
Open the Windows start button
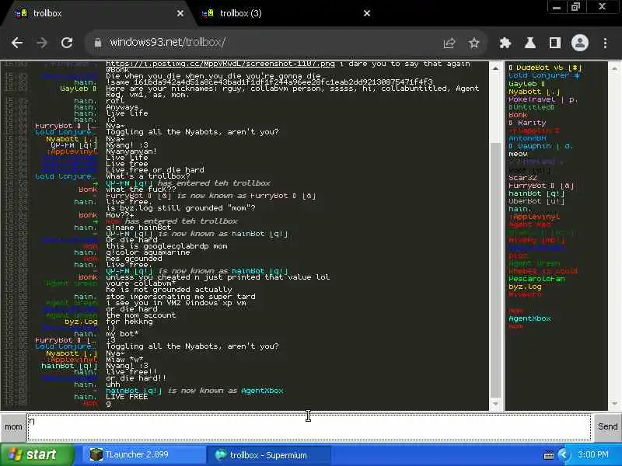[37, 454]
